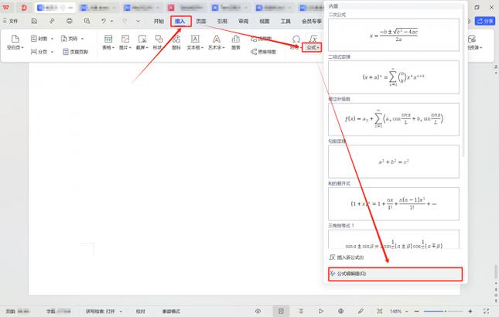This screenshot has width=499, height=317.
Task: Open the 形状 shapes menu
Action: [x=159, y=43]
